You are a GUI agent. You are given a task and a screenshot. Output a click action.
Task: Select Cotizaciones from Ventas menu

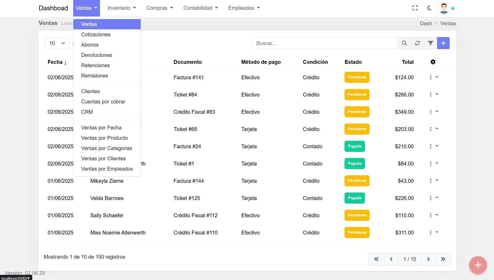(96, 35)
